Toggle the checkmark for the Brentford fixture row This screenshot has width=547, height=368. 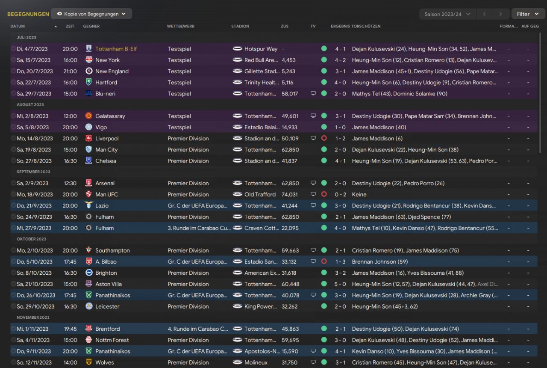(13, 329)
